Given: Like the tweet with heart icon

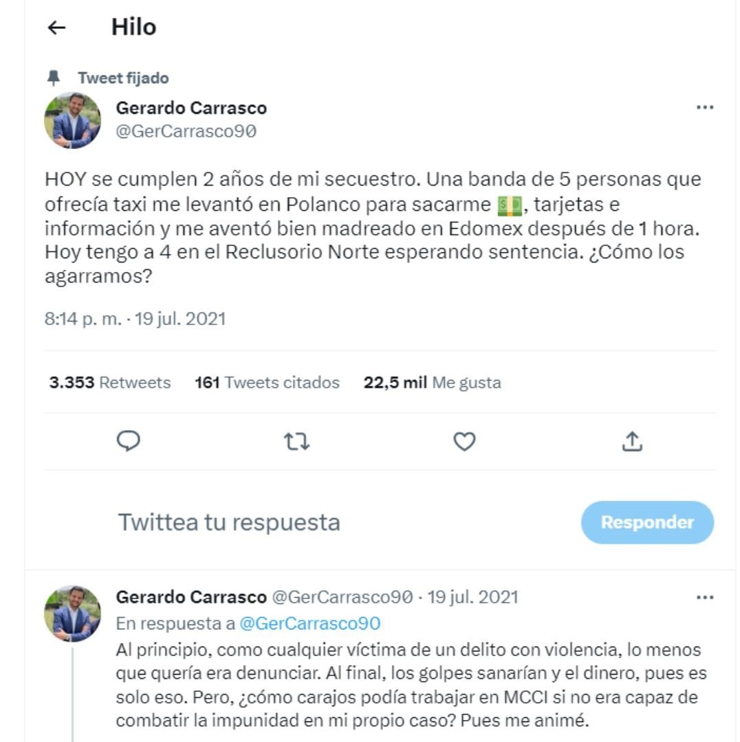Looking at the screenshot, I should [464, 441].
